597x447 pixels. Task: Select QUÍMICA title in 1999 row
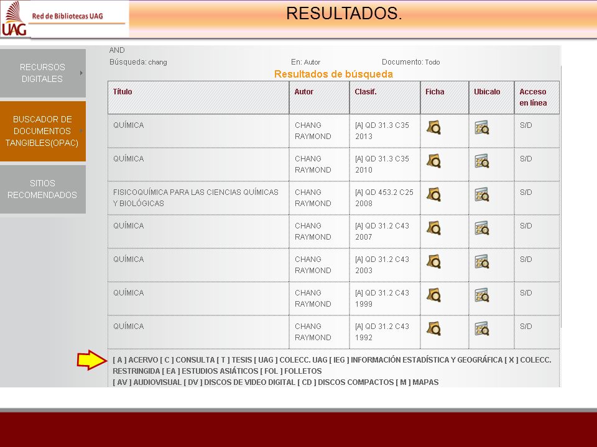coord(129,292)
